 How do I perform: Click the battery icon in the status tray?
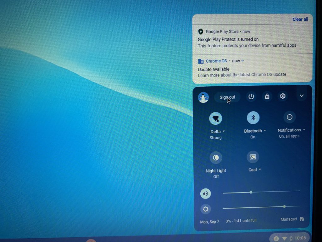[x=291, y=239]
